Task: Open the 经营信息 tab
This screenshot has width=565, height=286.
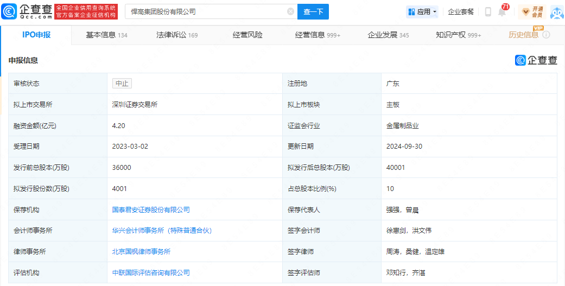Action: point(318,35)
